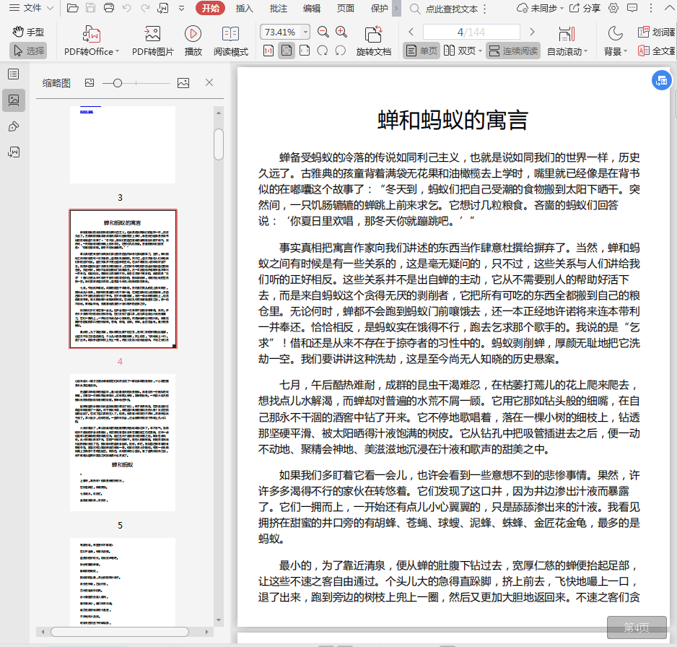Switch to the 开始 tab
The width and height of the screenshot is (677, 647).
pos(210,8)
